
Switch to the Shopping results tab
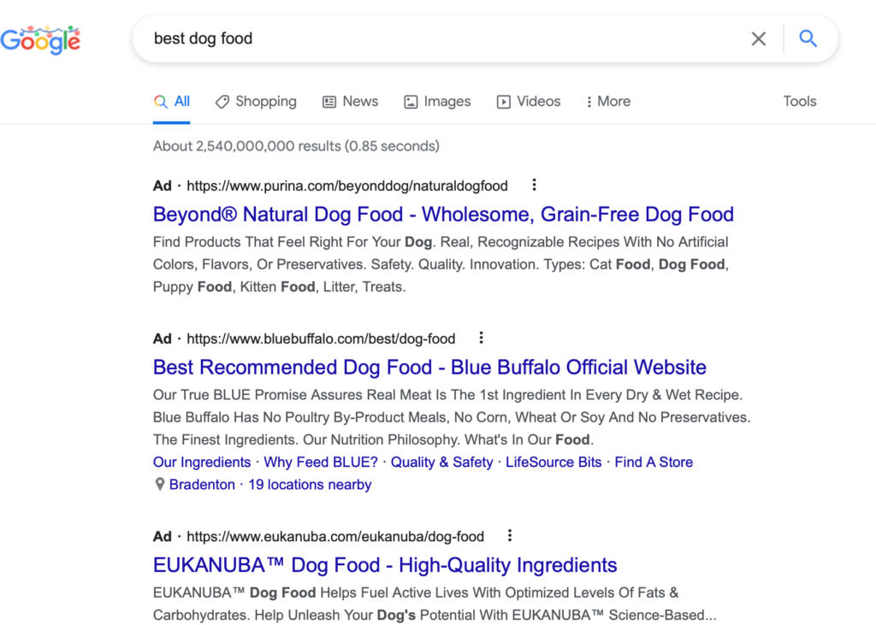pos(256,102)
